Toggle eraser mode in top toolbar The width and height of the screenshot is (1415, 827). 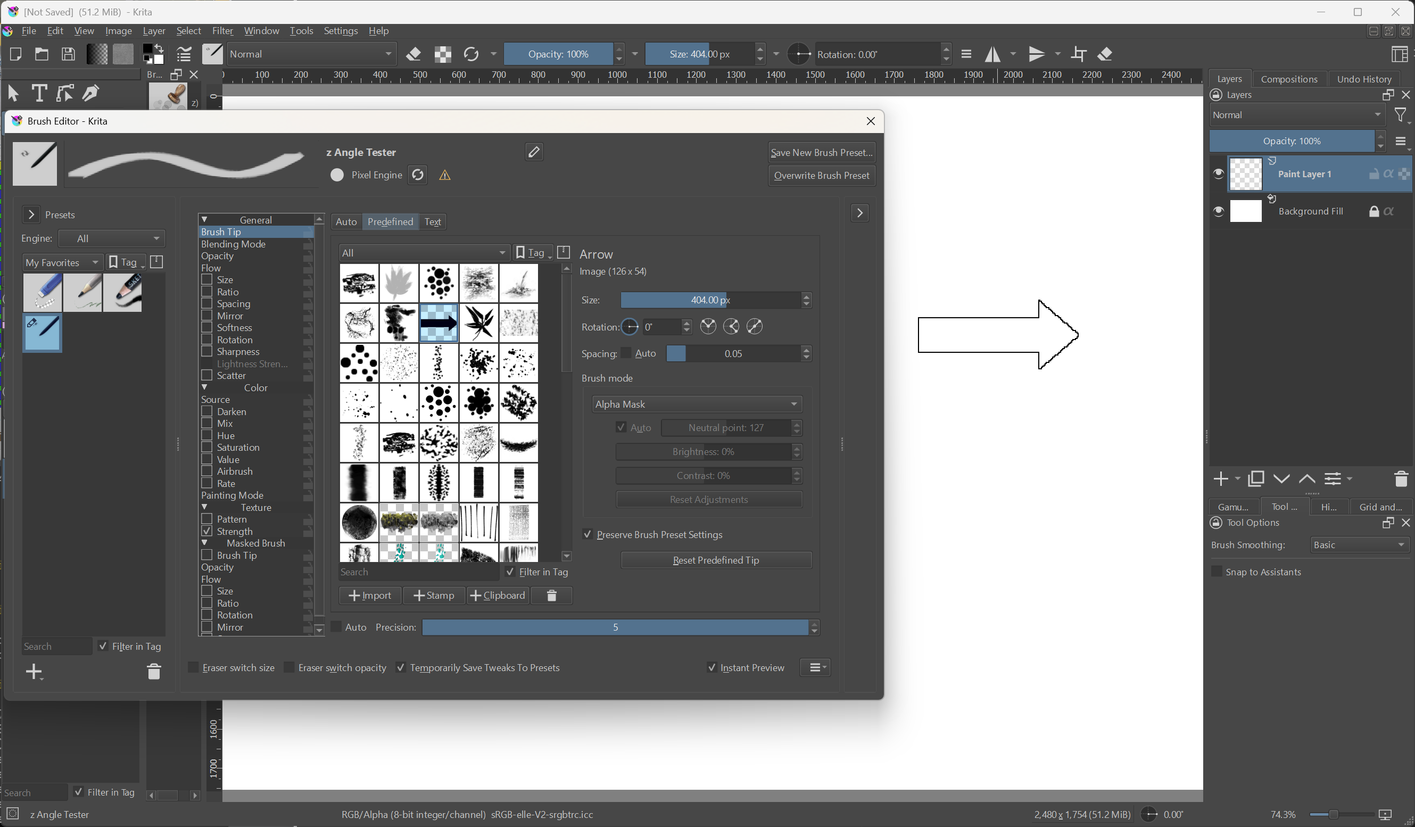(414, 54)
